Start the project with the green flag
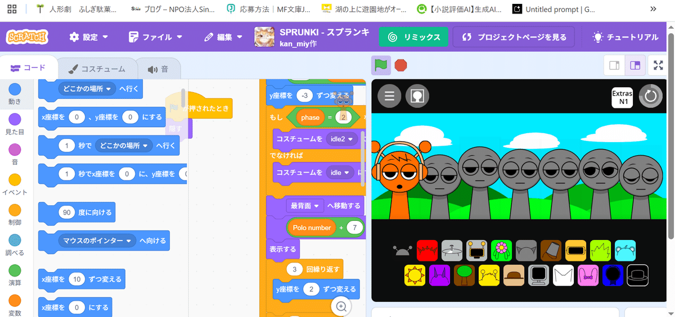The image size is (675, 317). (x=381, y=65)
